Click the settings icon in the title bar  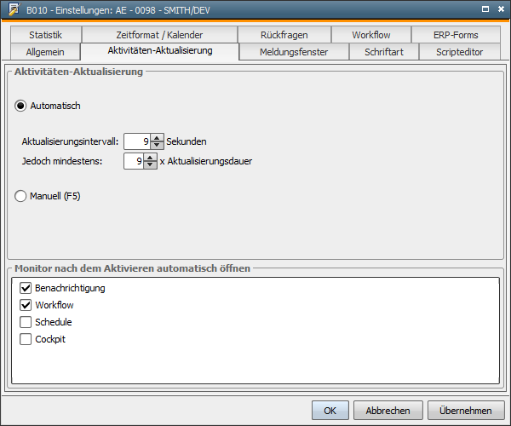pos(14,9)
